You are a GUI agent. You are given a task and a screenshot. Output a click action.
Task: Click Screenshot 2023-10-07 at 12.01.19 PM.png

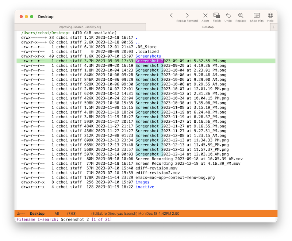[182, 89]
